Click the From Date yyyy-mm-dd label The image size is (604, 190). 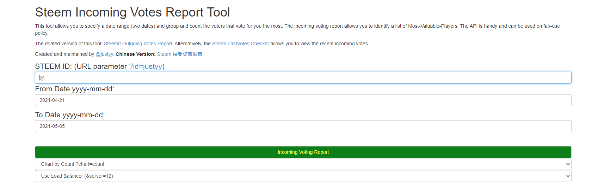pos(74,89)
